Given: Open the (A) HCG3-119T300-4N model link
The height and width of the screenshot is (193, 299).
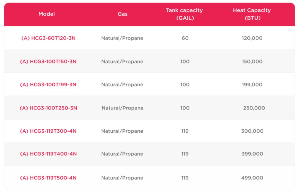Looking at the screenshot, I should point(48,131).
